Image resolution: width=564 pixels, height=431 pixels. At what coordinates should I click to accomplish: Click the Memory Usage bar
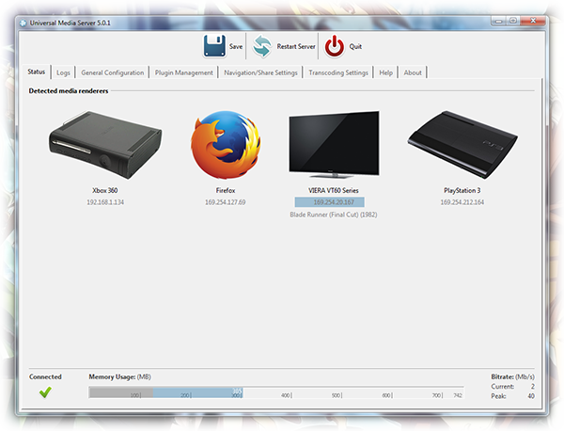tap(276, 392)
